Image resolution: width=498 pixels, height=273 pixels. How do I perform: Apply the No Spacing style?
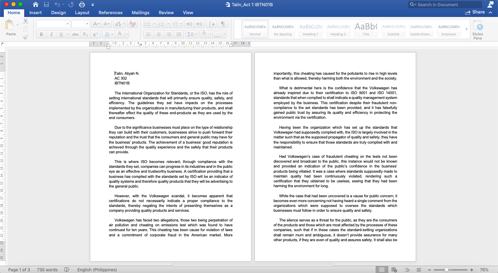tap(283, 29)
